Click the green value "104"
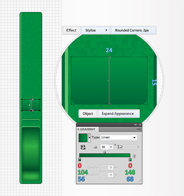 (82, 172)
